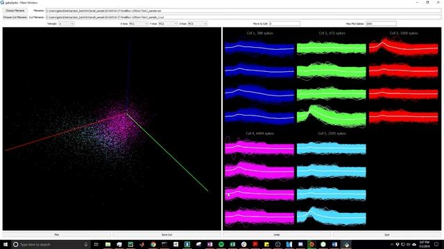The image size is (444, 249).
Task: Open the Tetrode dropdown
Action: pyautogui.click(x=67, y=24)
